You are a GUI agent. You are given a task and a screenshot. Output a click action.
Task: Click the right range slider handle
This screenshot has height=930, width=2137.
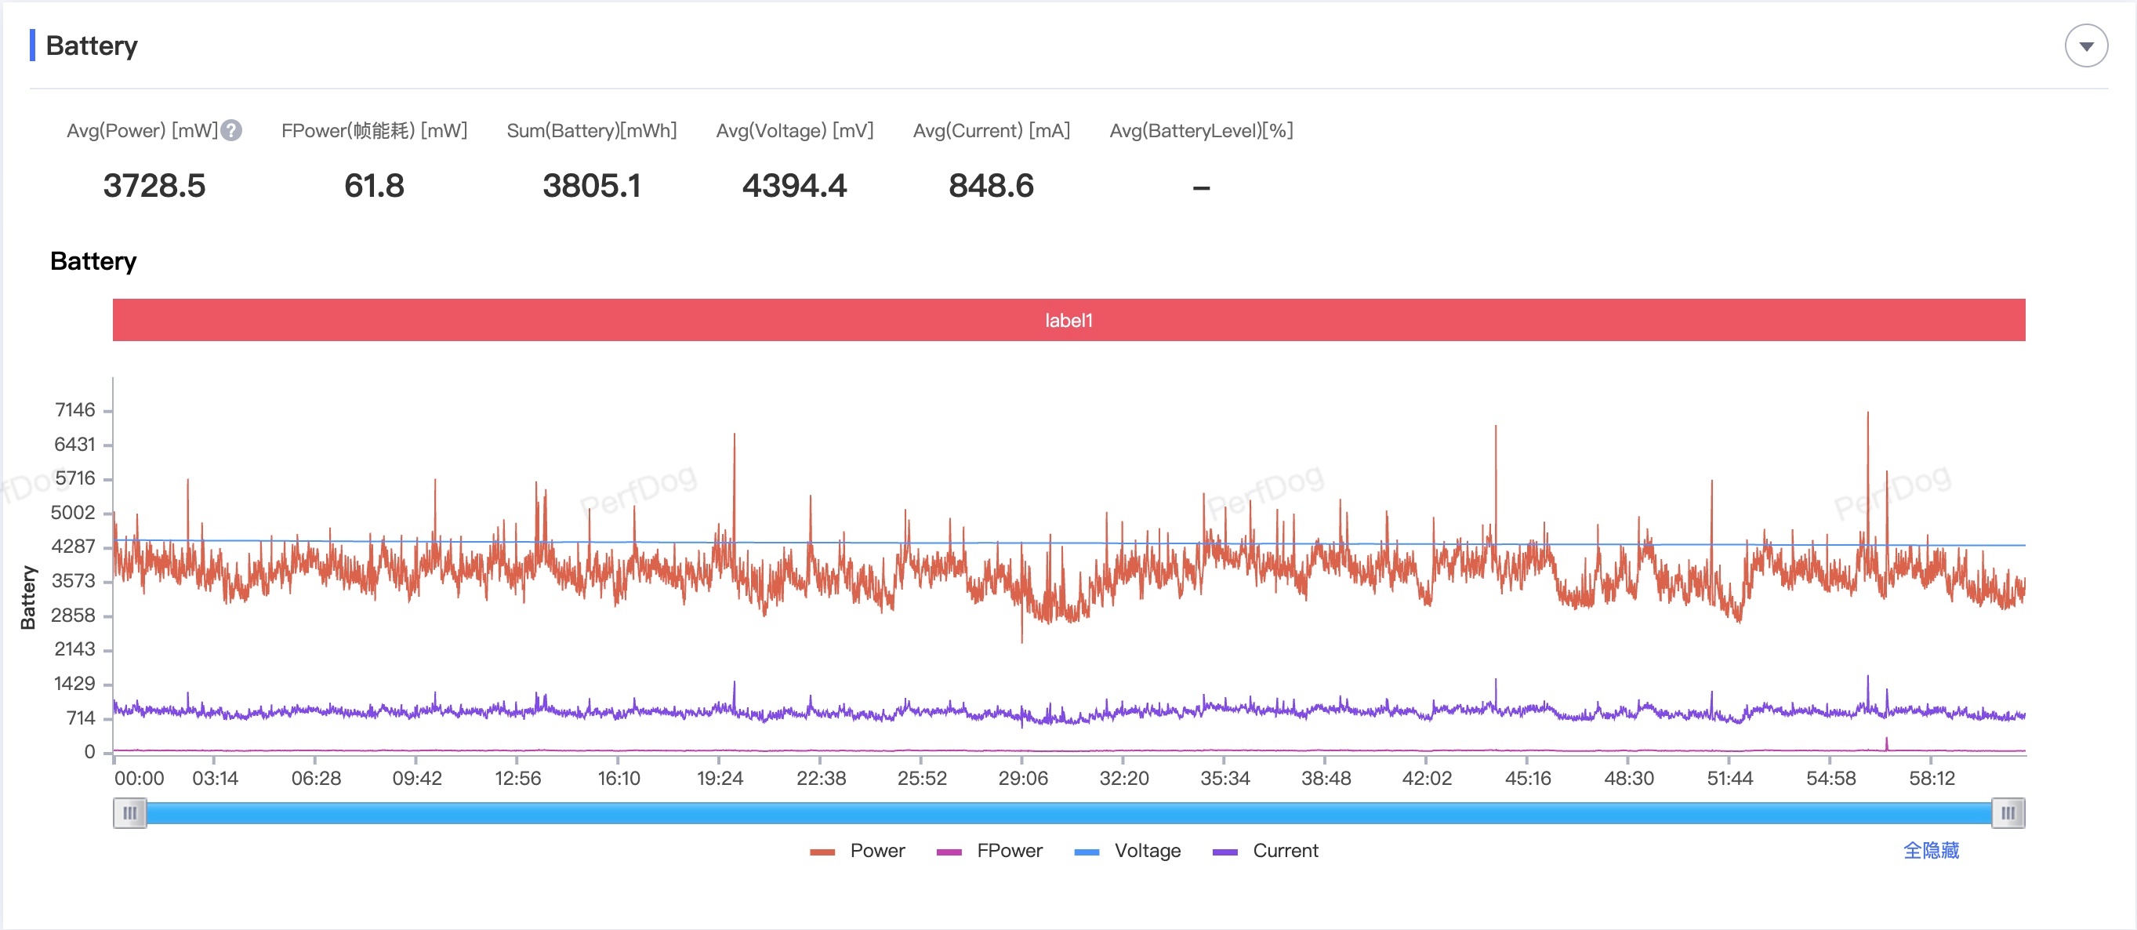click(2008, 813)
